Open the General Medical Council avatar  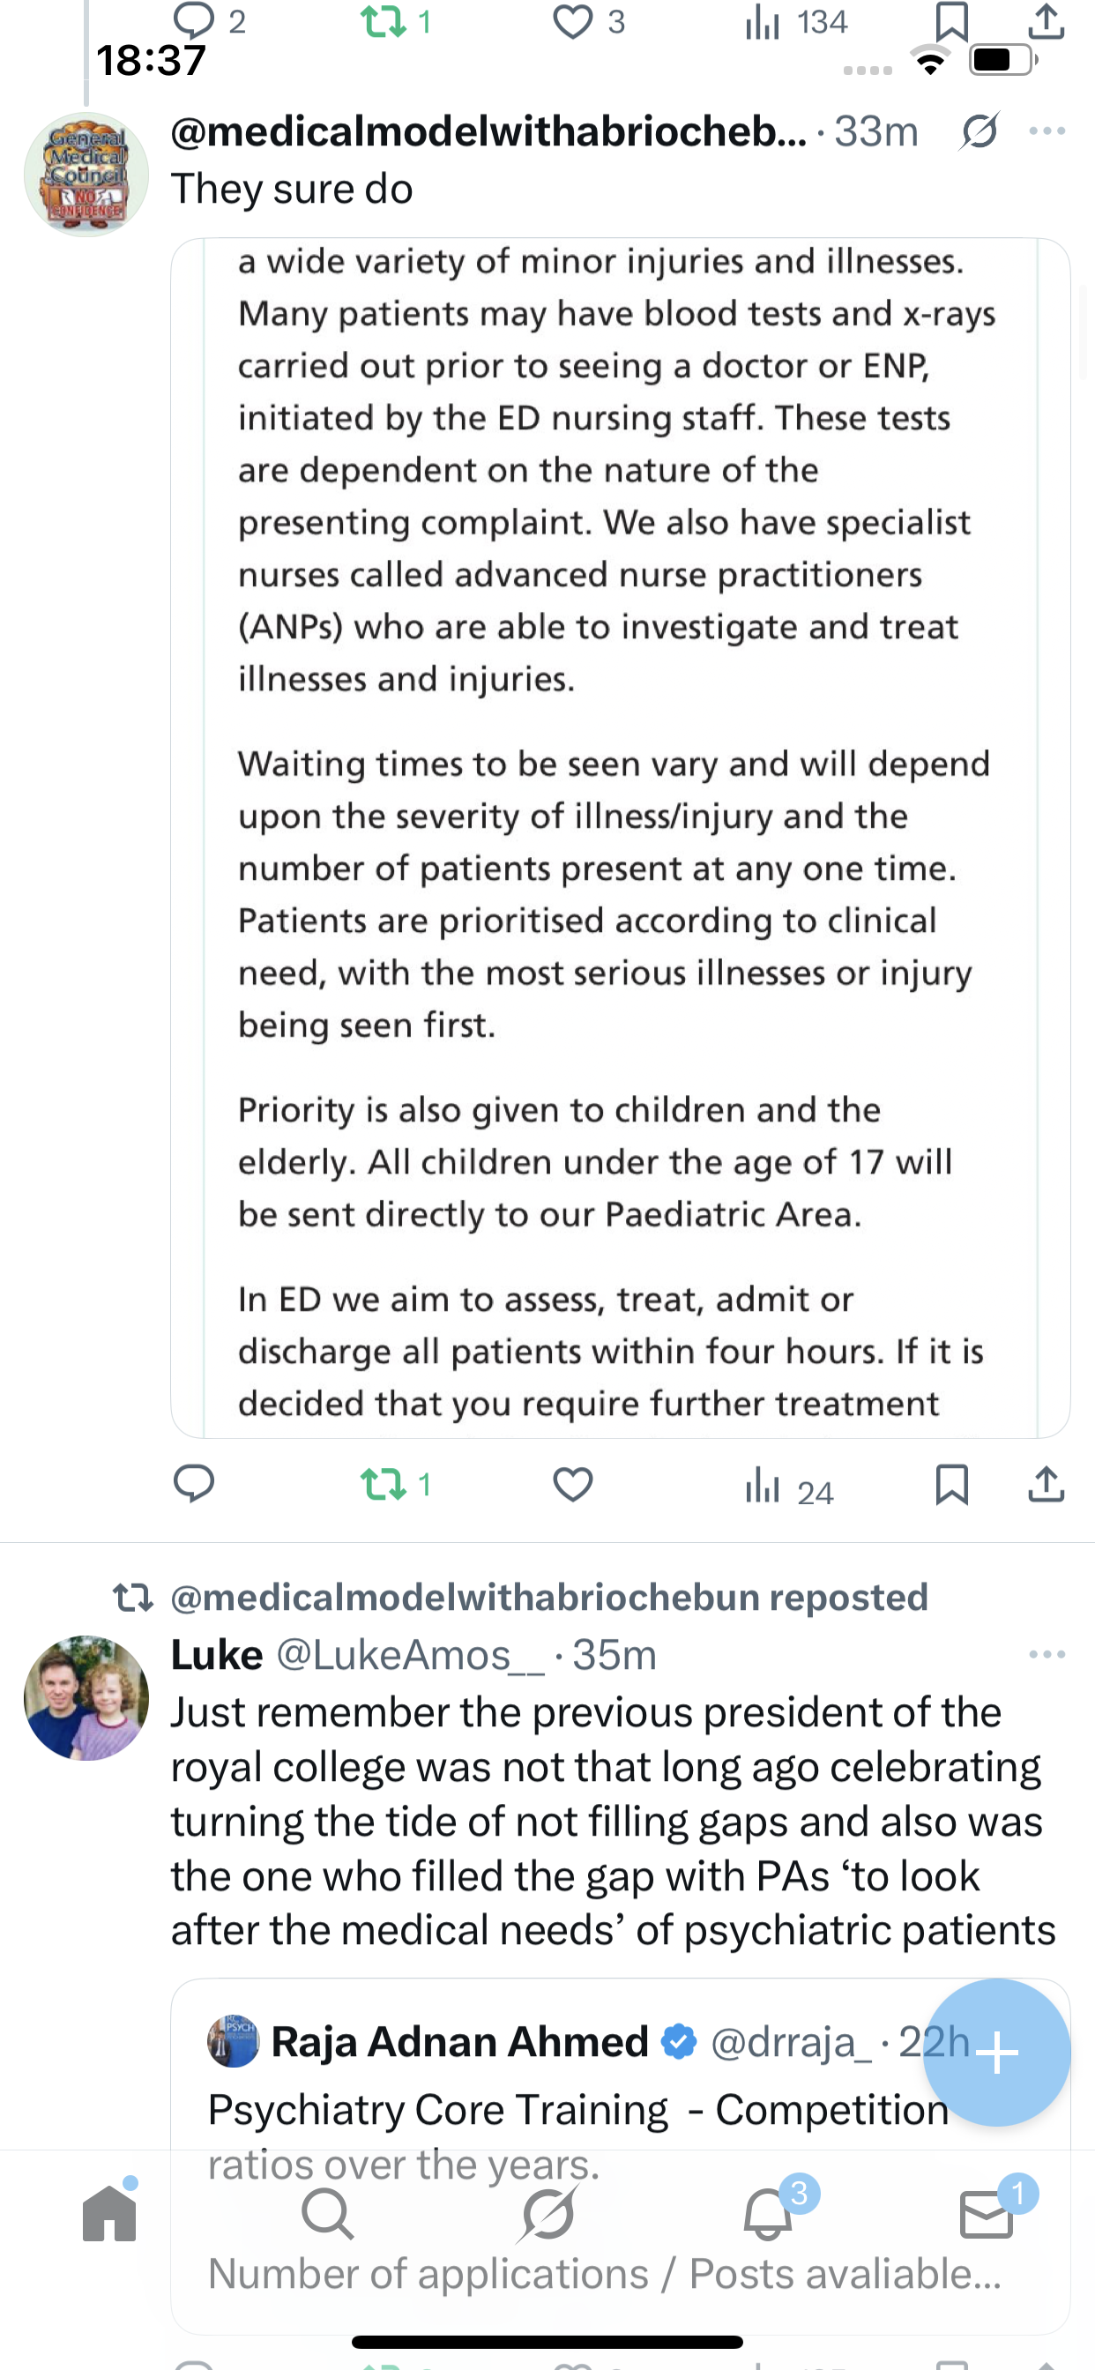click(x=86, y=175)
